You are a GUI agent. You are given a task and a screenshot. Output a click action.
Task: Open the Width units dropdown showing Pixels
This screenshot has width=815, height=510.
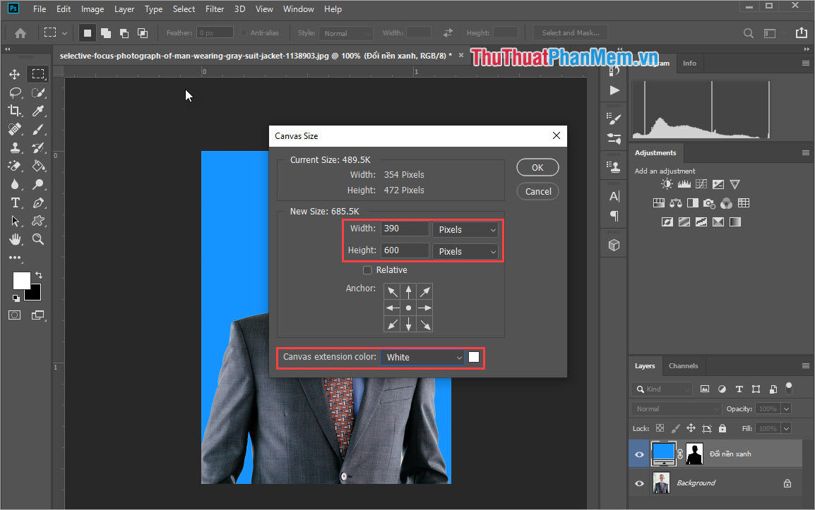click(x=465, y=229)
